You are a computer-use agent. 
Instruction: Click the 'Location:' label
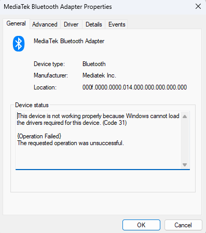tap(45, 87)
